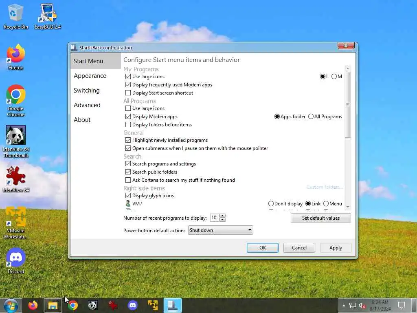Click Show desktop strip at taskbar end
The height and width of the screenshot is (313, 417).
414,306
